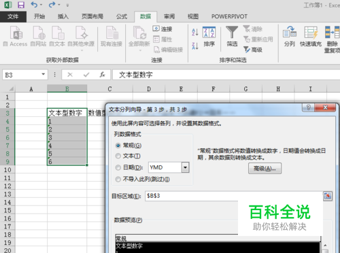Screen dimensions: 340x253
Task: Select the 文本(T) radio option
Action: click(118, 156)
